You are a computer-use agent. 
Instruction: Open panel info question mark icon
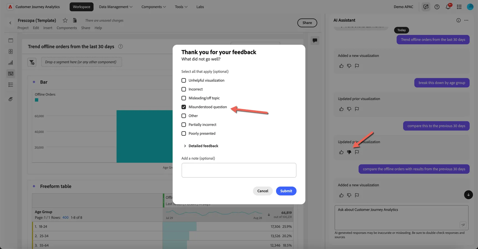click(120, 46)
